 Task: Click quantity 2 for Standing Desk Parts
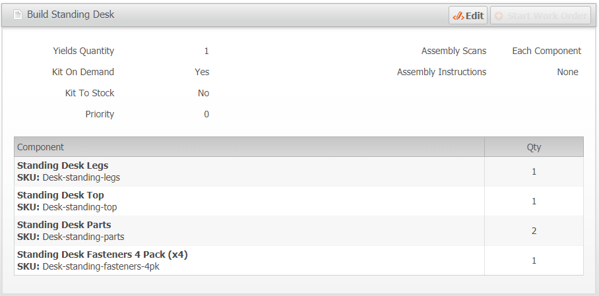point(534,231)
